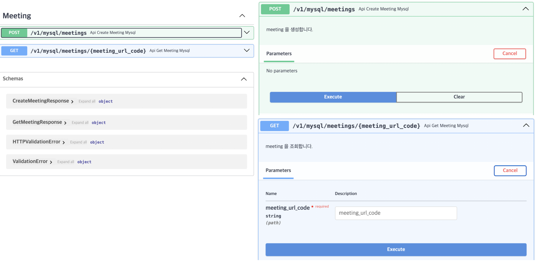
Task: Expand CreateMeetingResponse schema
Action: [72, 101]
